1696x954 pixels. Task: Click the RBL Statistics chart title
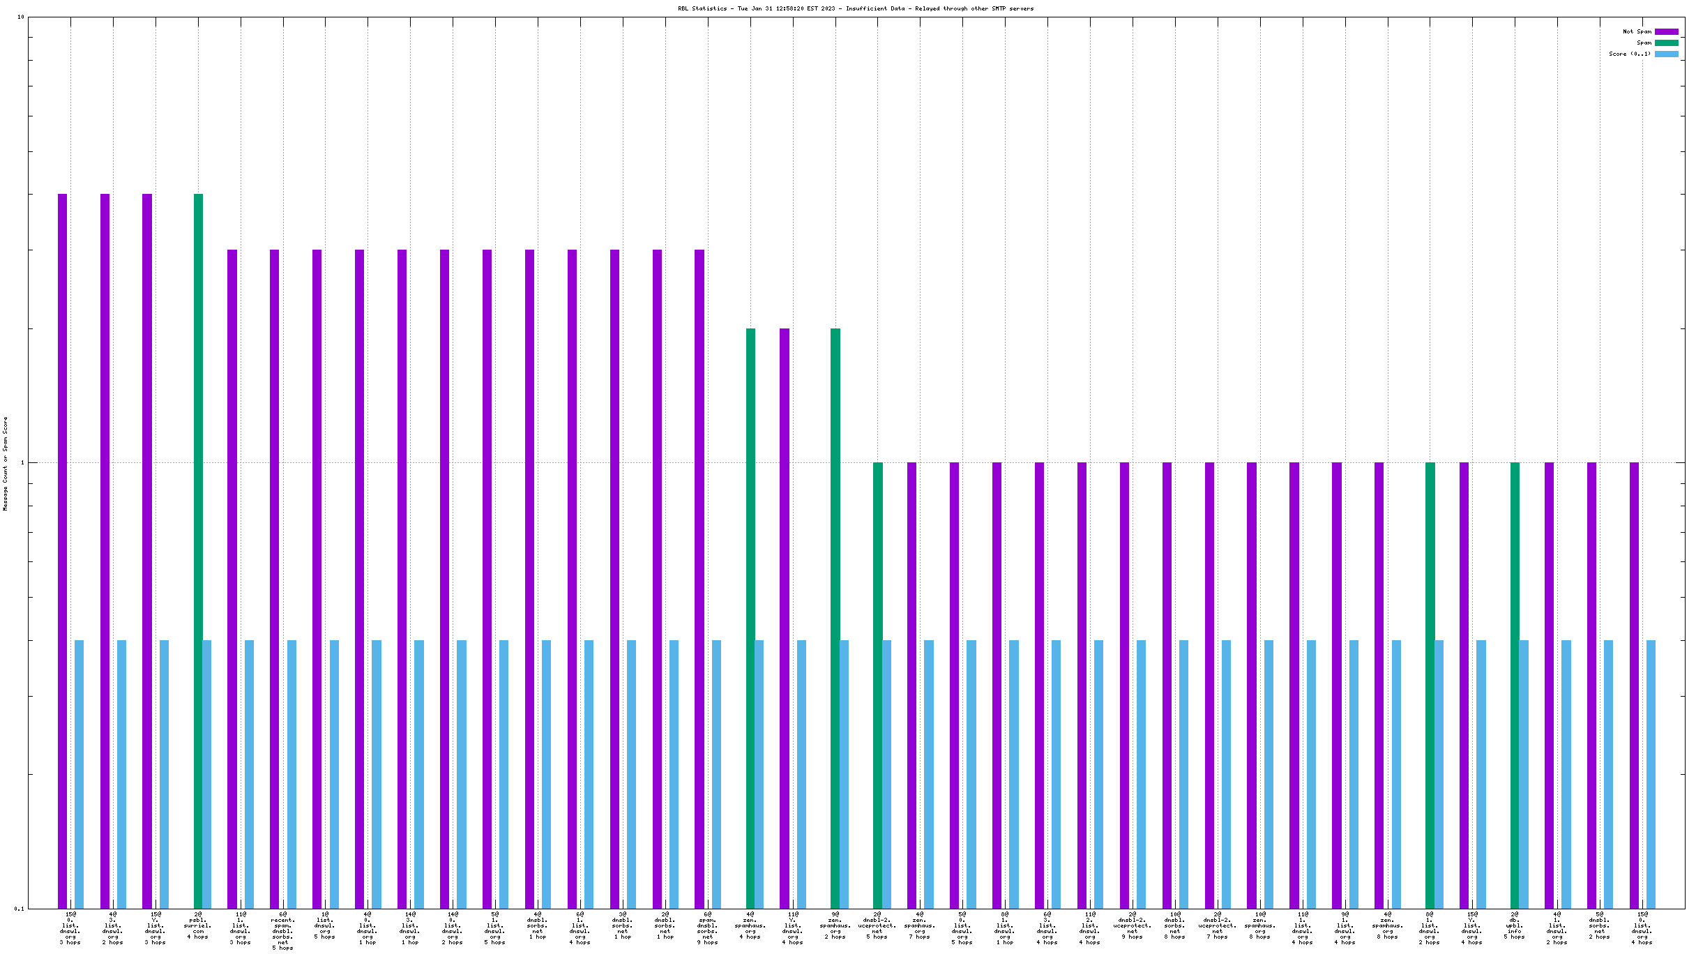856,8
